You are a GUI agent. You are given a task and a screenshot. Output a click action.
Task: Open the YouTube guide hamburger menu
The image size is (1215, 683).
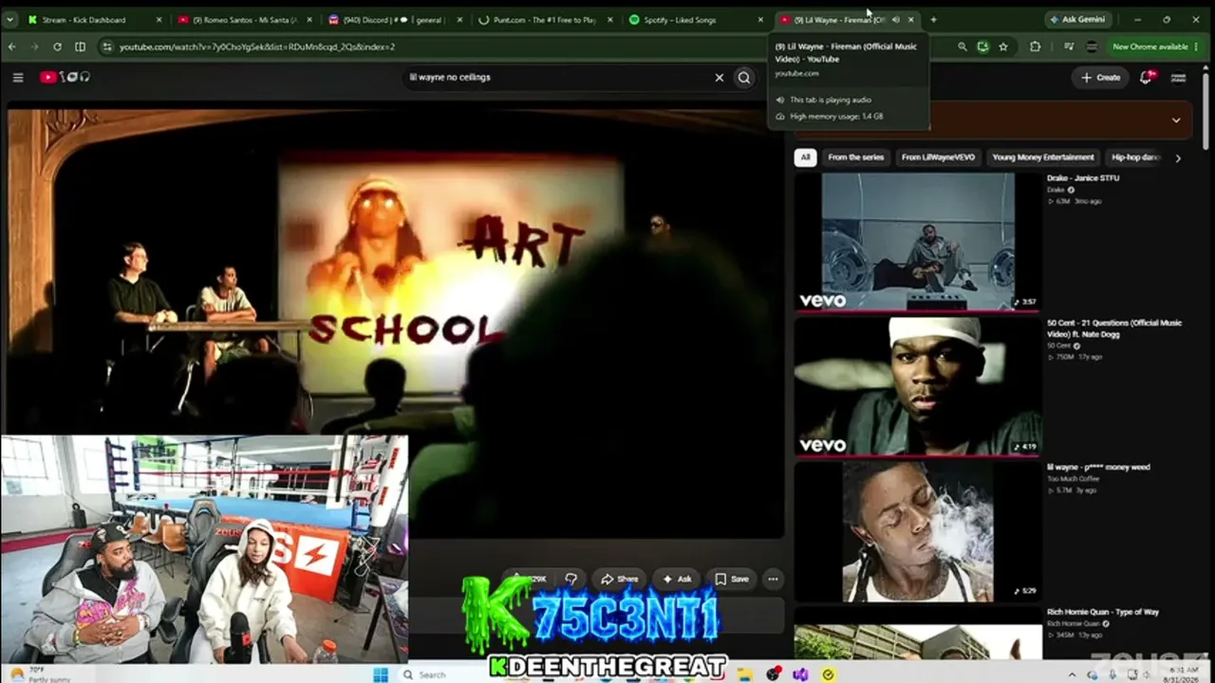coord(17,77)
